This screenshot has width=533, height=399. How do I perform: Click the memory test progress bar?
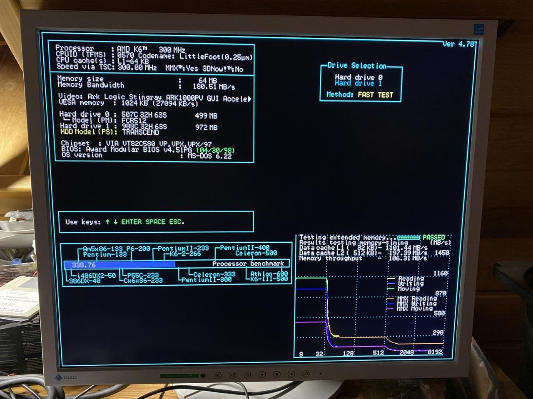(x=408, y=238)
